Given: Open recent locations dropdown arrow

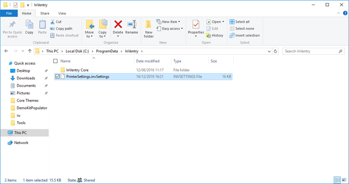Looking at the screenshot, I should 22,51.
